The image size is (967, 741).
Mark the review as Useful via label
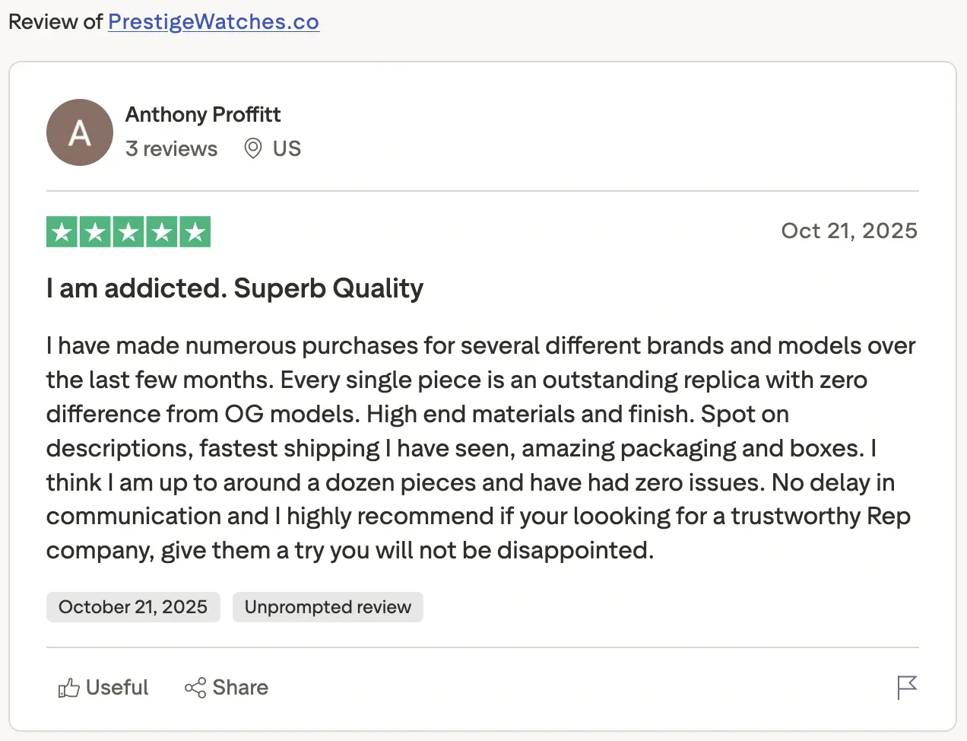click(x=117, y=688)
